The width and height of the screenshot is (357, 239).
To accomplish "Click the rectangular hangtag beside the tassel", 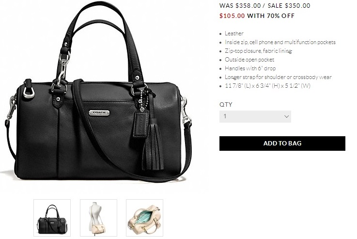I will (x=141, y=124).
